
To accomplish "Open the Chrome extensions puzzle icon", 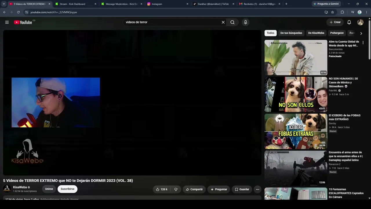I will click(342, 12).
